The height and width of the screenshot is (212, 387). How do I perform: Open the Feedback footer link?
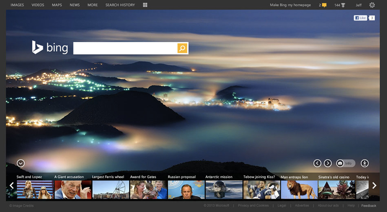point(369,206)
